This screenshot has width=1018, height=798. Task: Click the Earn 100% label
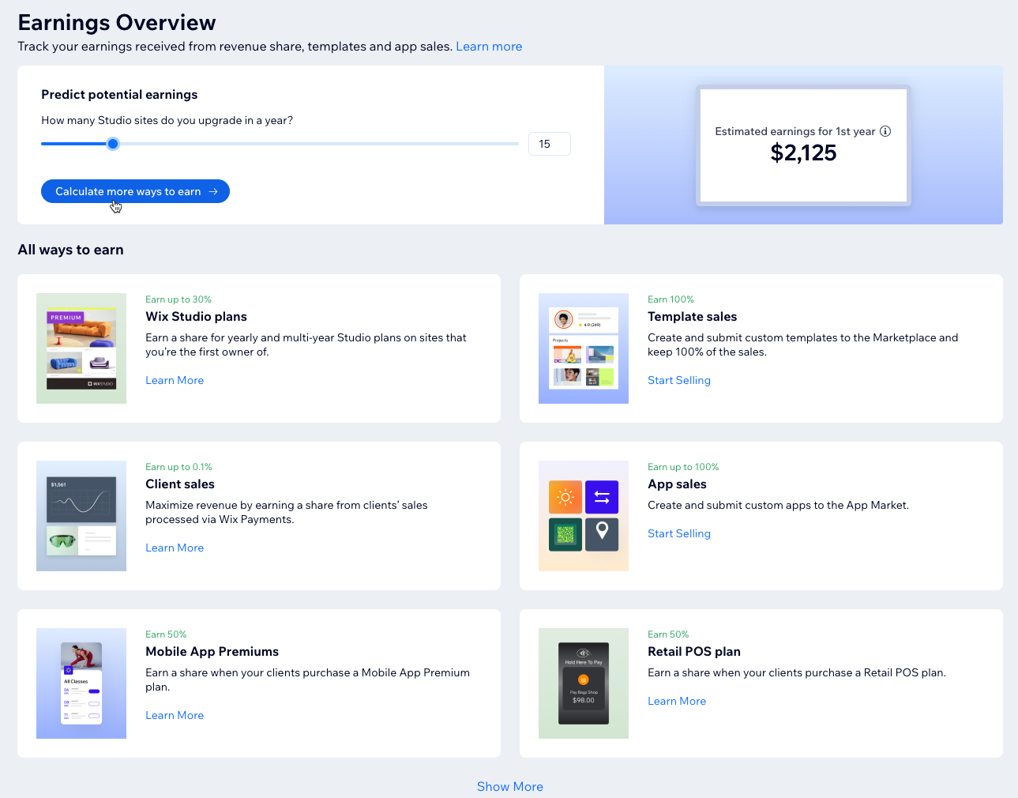tap(671, 299)
